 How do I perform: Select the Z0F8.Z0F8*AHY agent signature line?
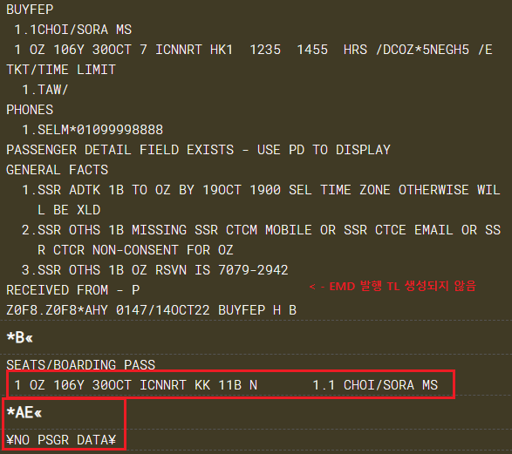pos(152,310)
